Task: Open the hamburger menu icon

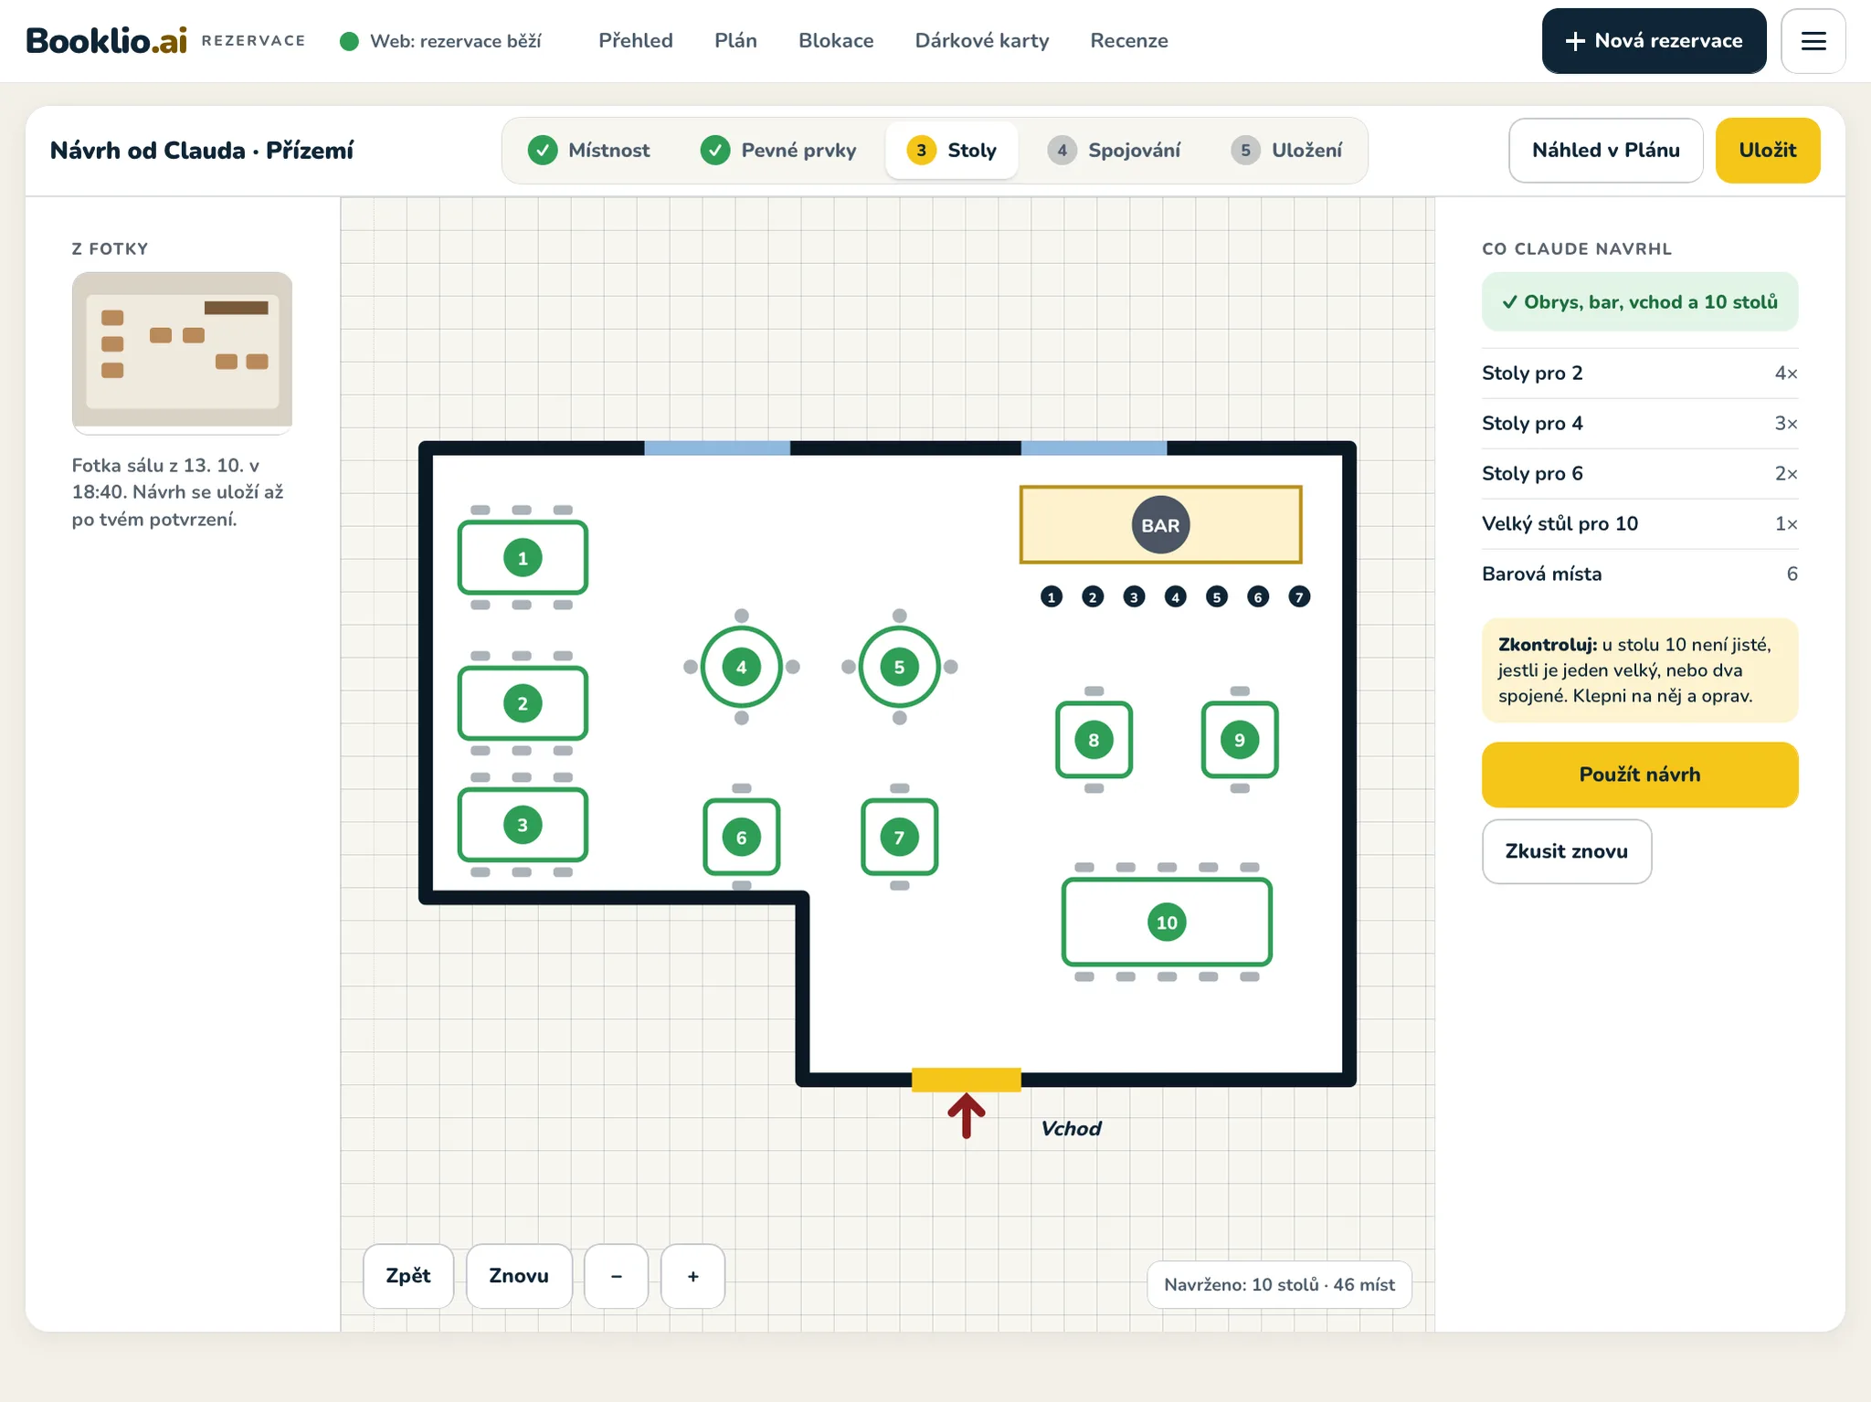Action: click(x=1813, y=41)
